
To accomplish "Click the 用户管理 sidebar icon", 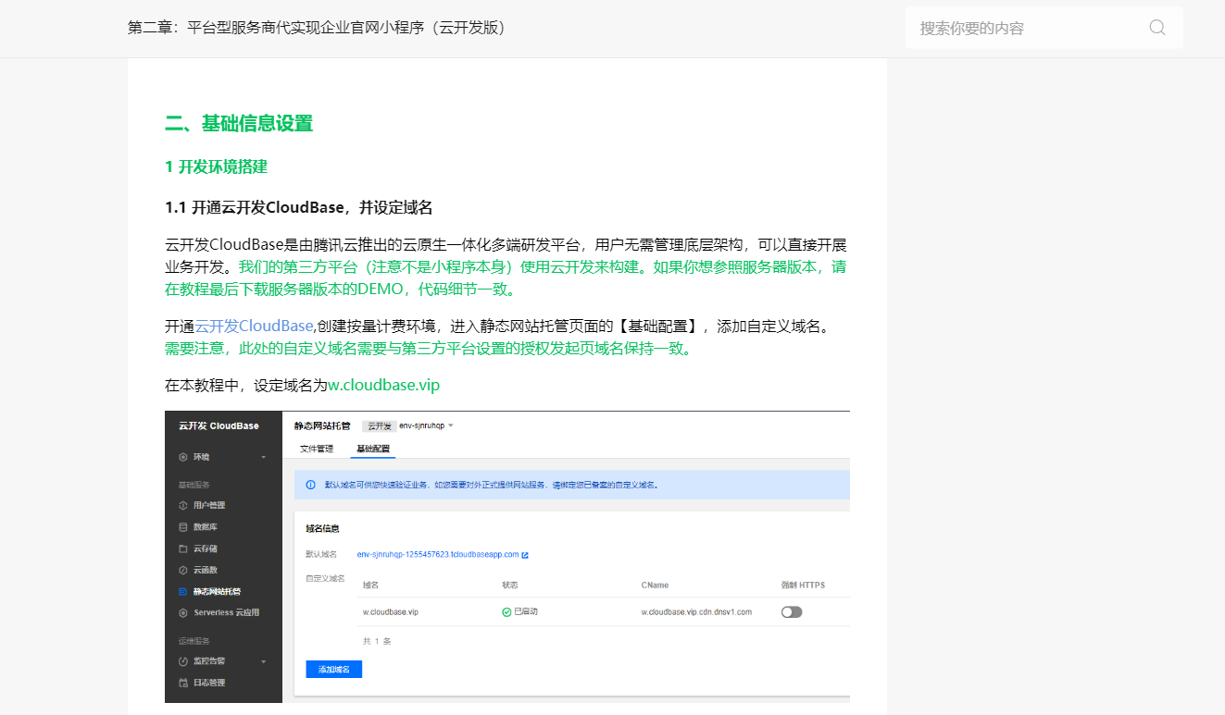I will pyautogui.click(x=183, y=505).
